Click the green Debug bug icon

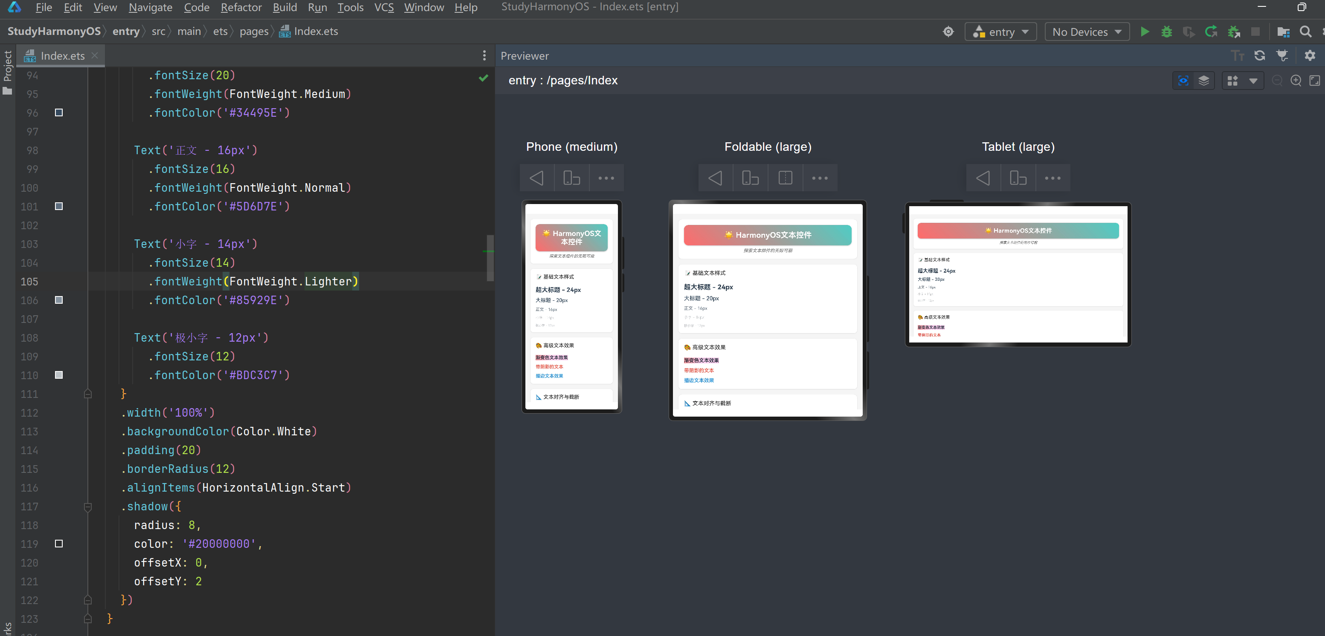(1167, 32)
